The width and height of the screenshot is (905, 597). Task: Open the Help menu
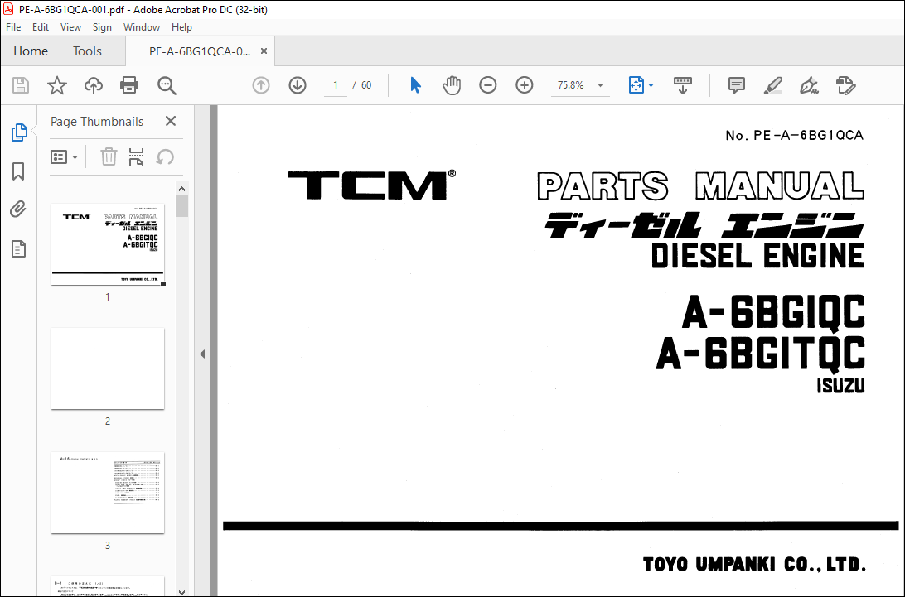181,27
